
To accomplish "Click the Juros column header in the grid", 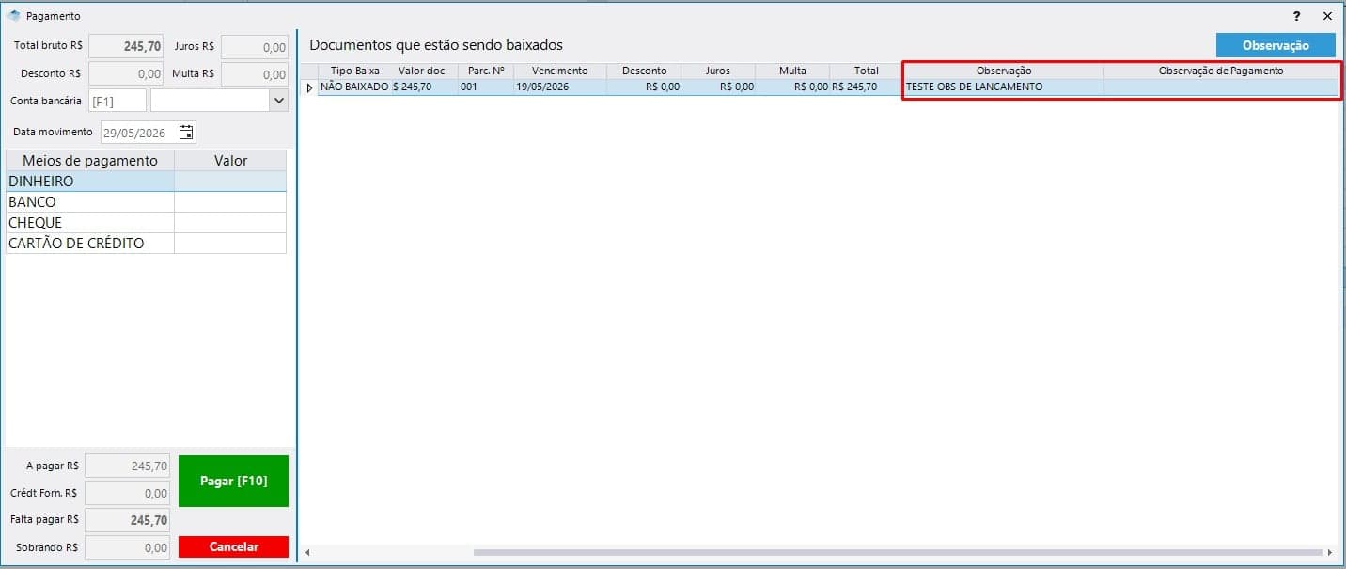I will (x=718, y=71).
